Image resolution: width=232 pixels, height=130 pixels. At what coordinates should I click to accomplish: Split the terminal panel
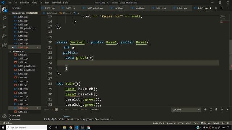tap(211, 109)
